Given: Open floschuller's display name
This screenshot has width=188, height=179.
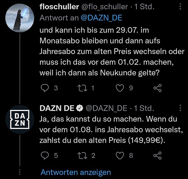Looking at the screenshot, I should pos(59,6).
